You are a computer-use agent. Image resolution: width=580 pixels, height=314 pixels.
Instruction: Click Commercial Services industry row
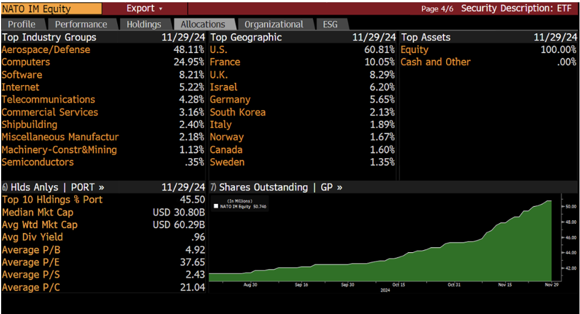click(103, 112)
